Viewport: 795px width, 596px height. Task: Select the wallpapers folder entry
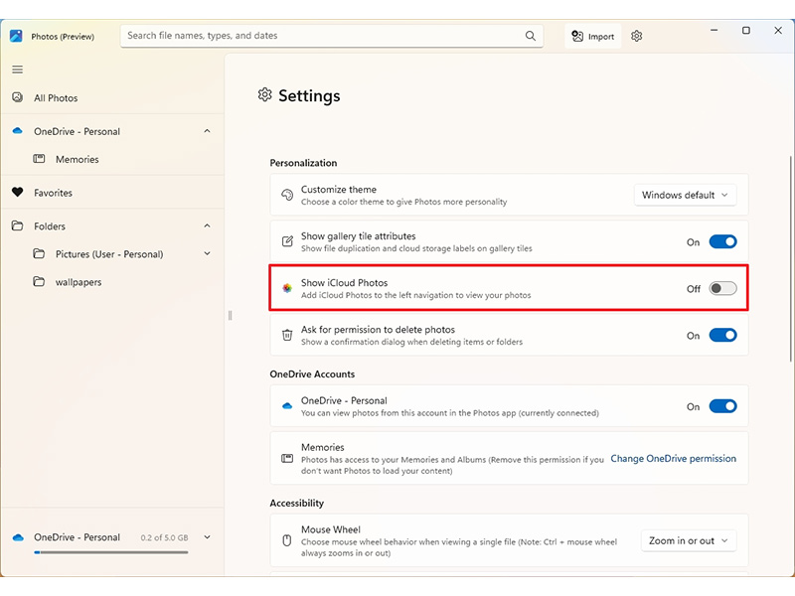pos(112,282)
